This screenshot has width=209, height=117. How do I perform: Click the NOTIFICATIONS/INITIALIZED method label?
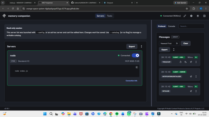[x=172, y=76]
